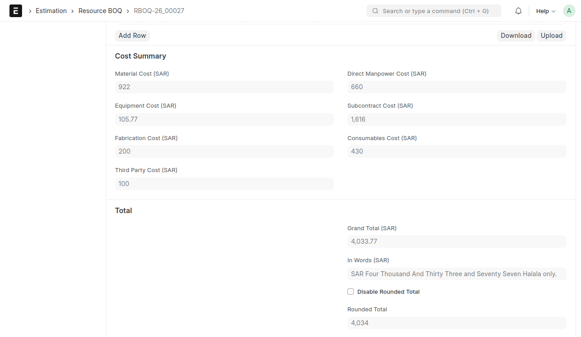Collapse the Total section heading
The image size is (581, 337).
[x=123, y=210]
